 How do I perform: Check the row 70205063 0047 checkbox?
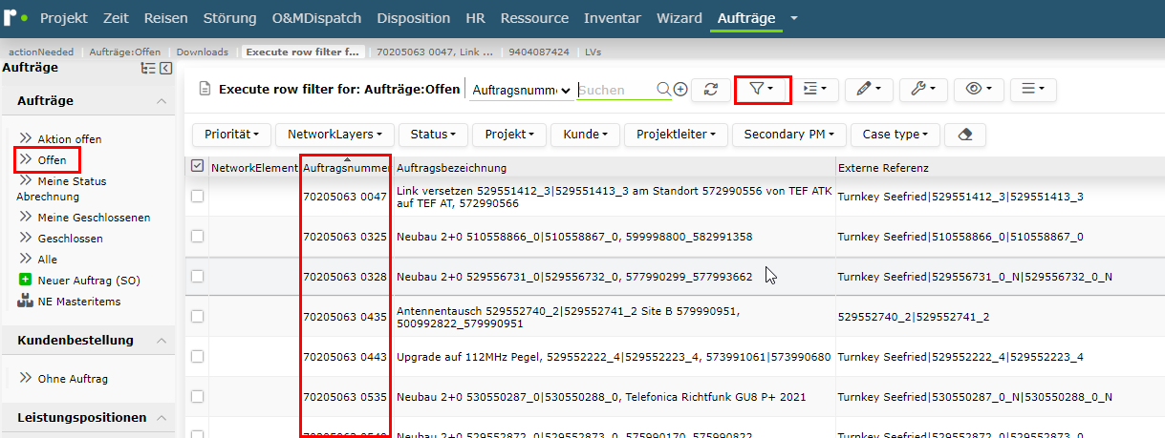point(197,196)
